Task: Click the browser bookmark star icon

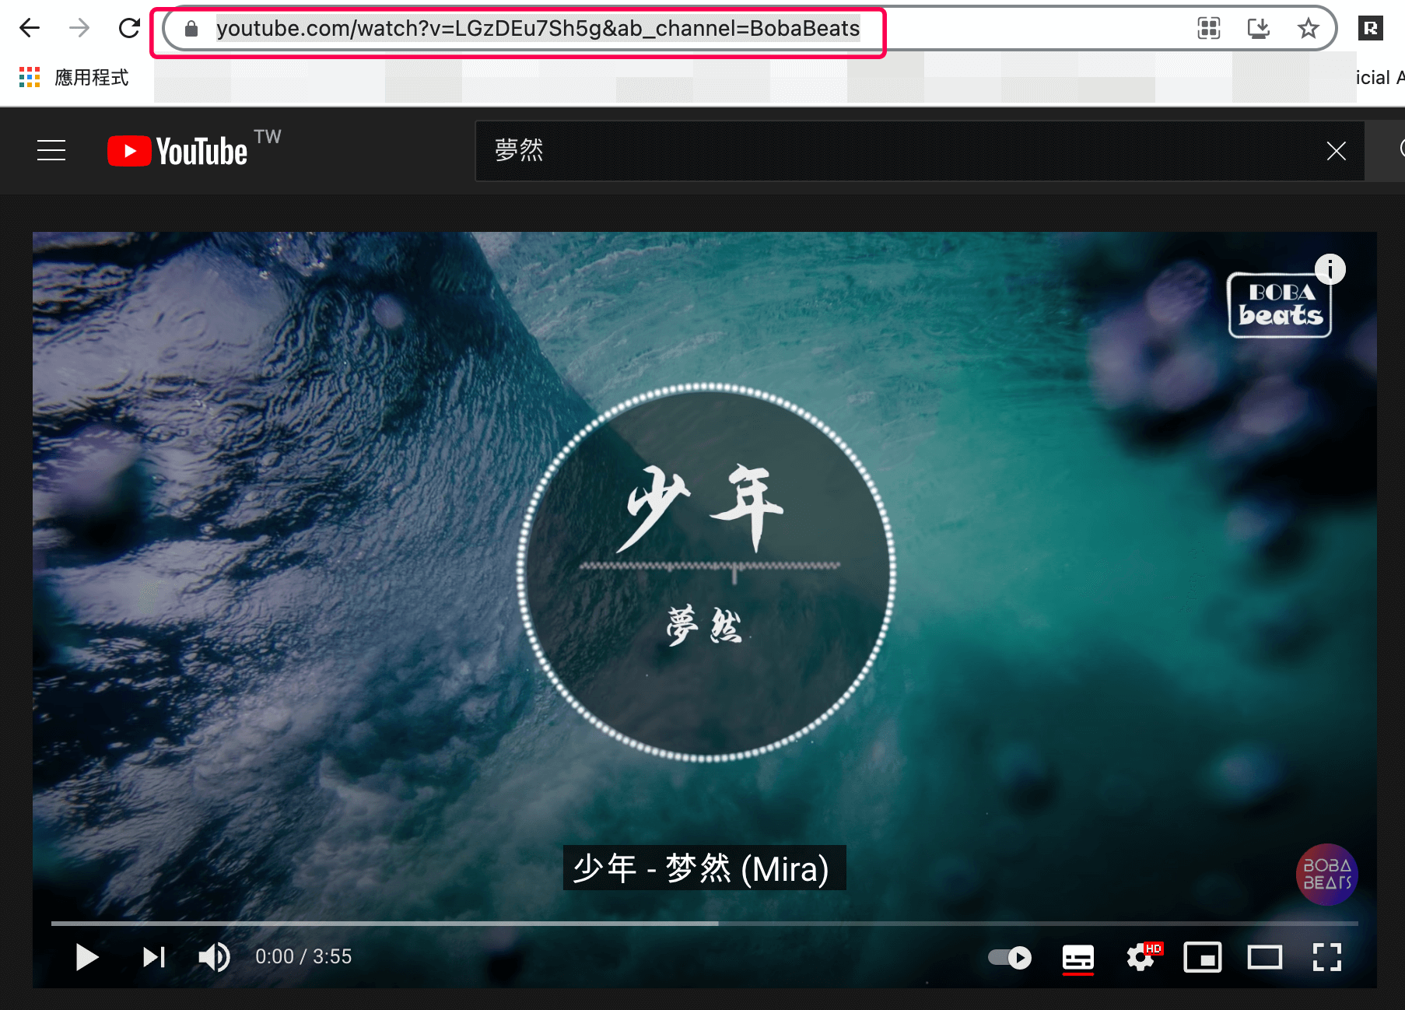Action: coord(1309,28)
